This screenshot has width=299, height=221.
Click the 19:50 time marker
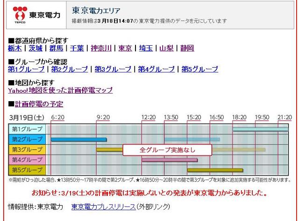(262, 117)
